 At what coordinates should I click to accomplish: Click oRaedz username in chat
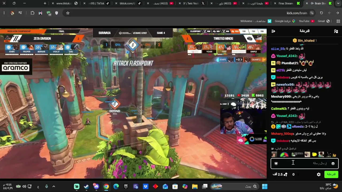click(298, 127)
